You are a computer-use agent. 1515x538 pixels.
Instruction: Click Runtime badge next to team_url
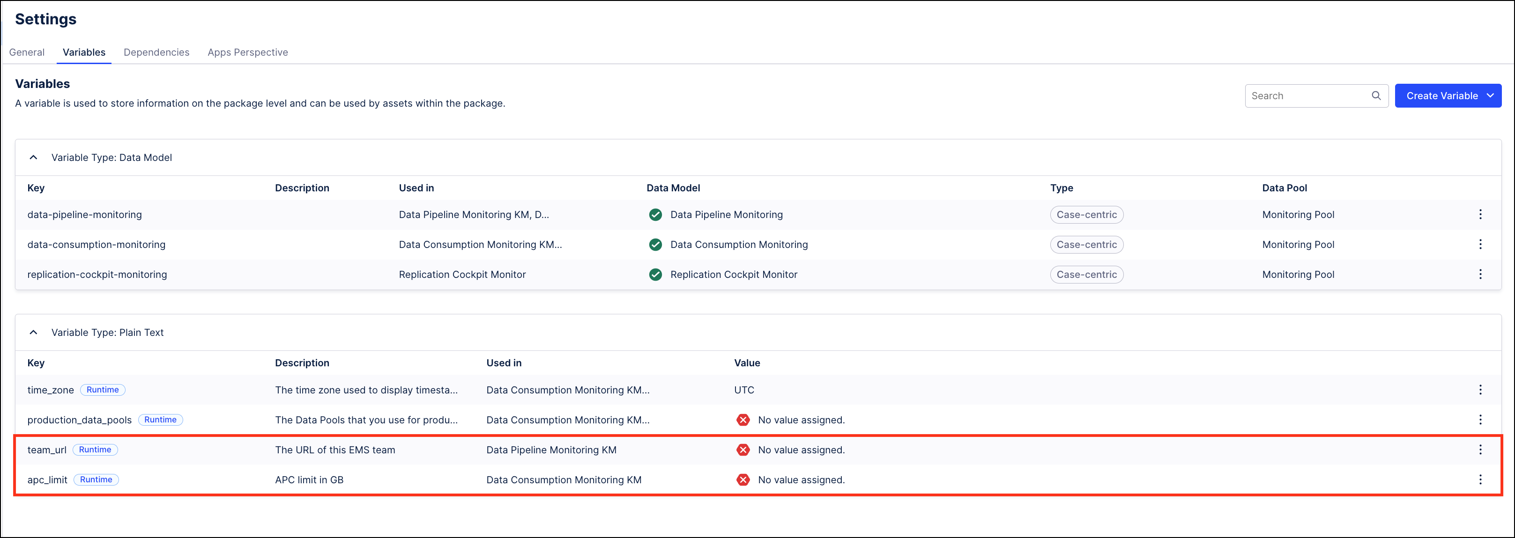tap(95, 450)
